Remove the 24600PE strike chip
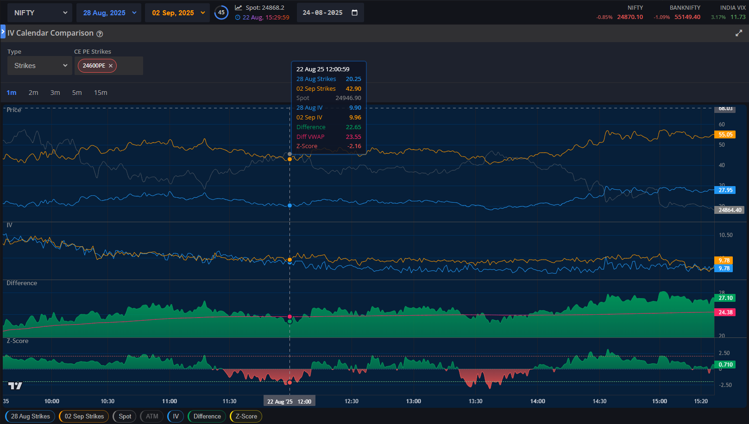 click(111, 66)
